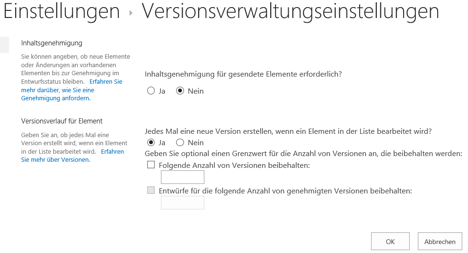Click the 'Inhaltsgenehmigung für gesendete Elemente erforderlich?' question text

click(x=243, y=74)
